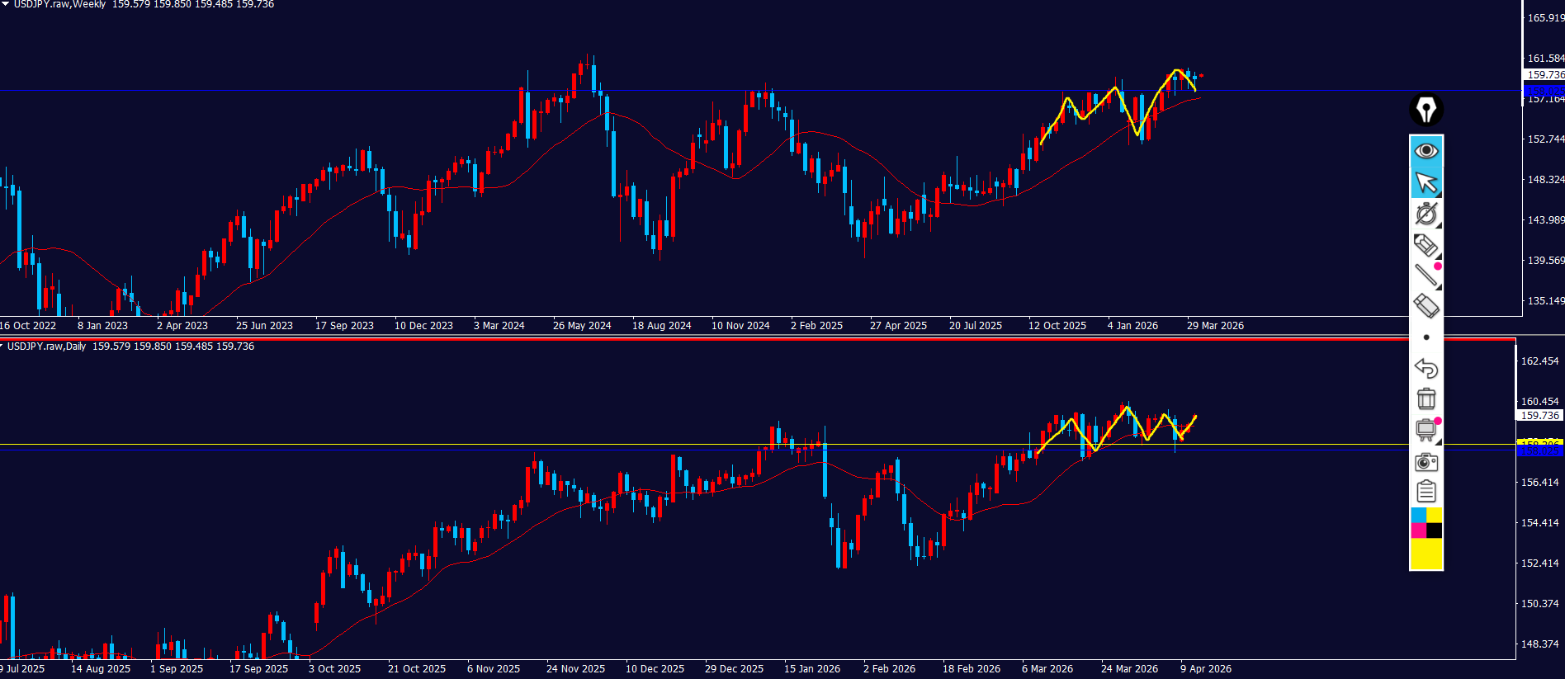Take a screenshot with the camera icon
This screenshot has width=1565, height=679.
(x=1426, y=462)
